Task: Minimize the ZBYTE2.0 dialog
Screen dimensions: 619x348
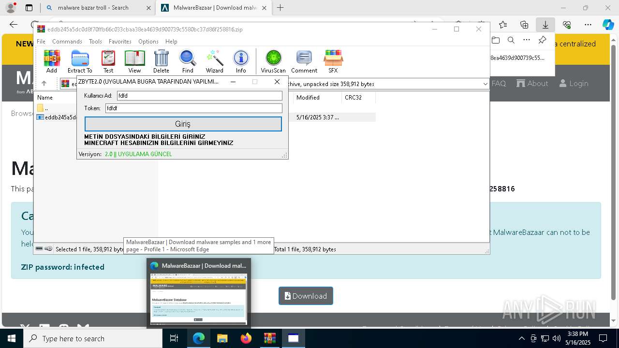Action: click(233, 82)
